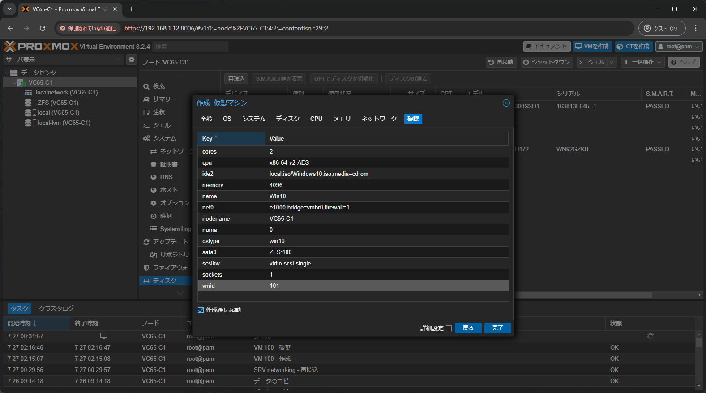Open the サーバ表示 view selector

click(63, 60)
